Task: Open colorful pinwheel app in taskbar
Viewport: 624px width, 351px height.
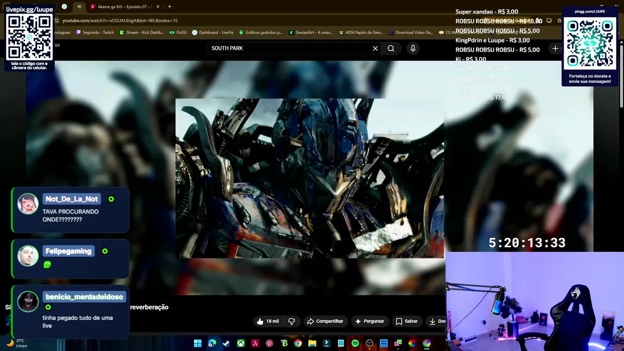Action: point(412,343)
